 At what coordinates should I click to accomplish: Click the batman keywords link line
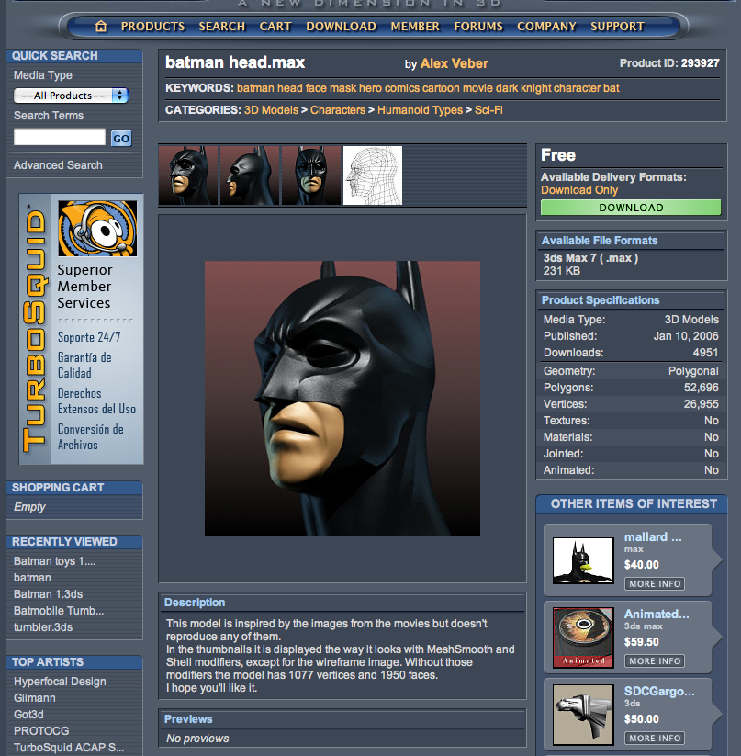[x=428, y=88]
